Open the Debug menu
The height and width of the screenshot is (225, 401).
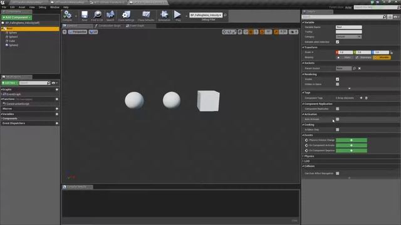pyautogui.click(x=43, y=7)
